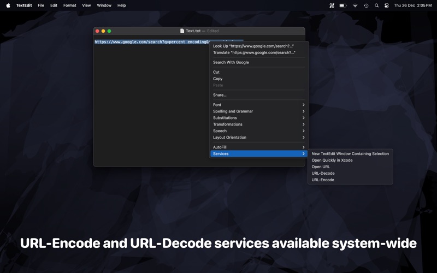Expand the Font submenu
437x273 pixels.
point(258,105)
